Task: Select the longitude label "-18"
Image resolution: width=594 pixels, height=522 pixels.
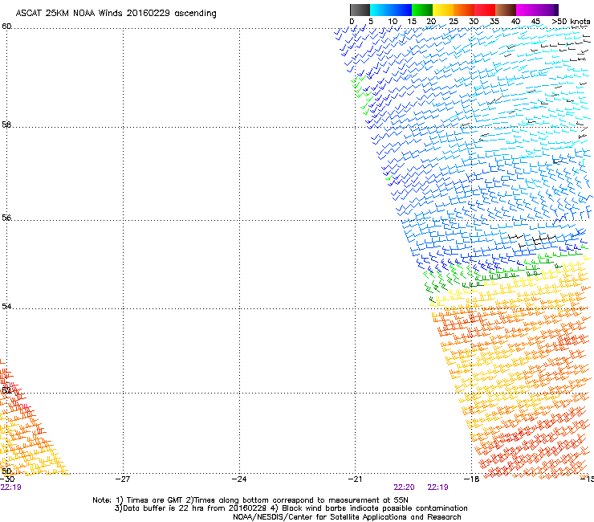Action: click(x=472, y=479)
